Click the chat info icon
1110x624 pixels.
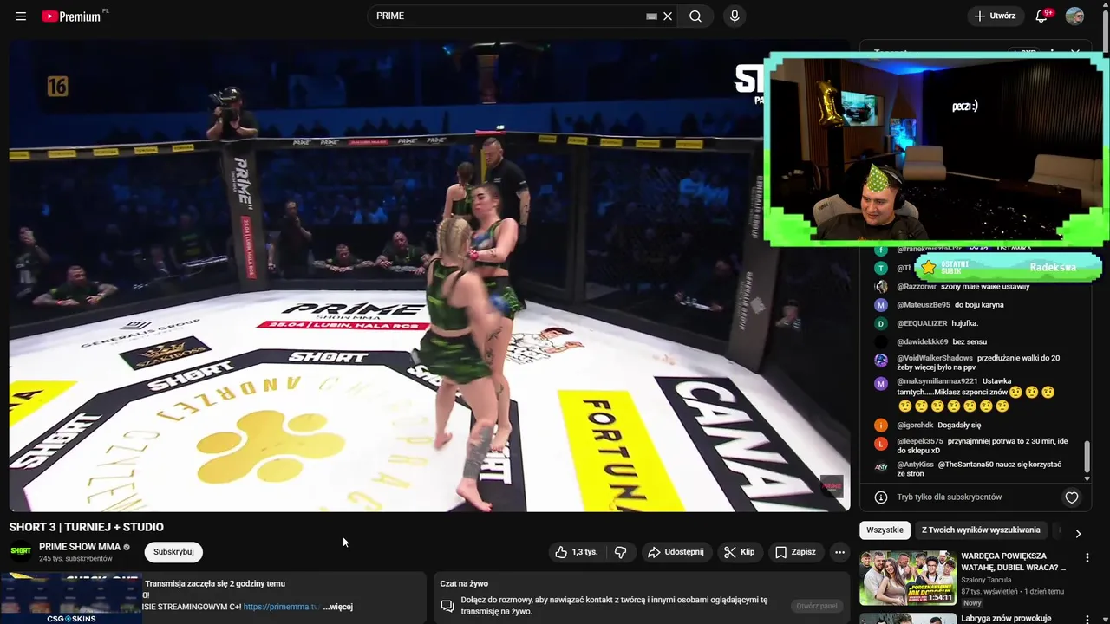(x=881, y=497)
